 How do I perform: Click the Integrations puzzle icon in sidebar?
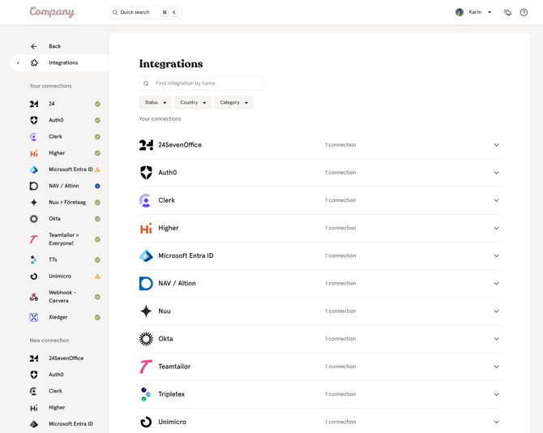(34, 62)
